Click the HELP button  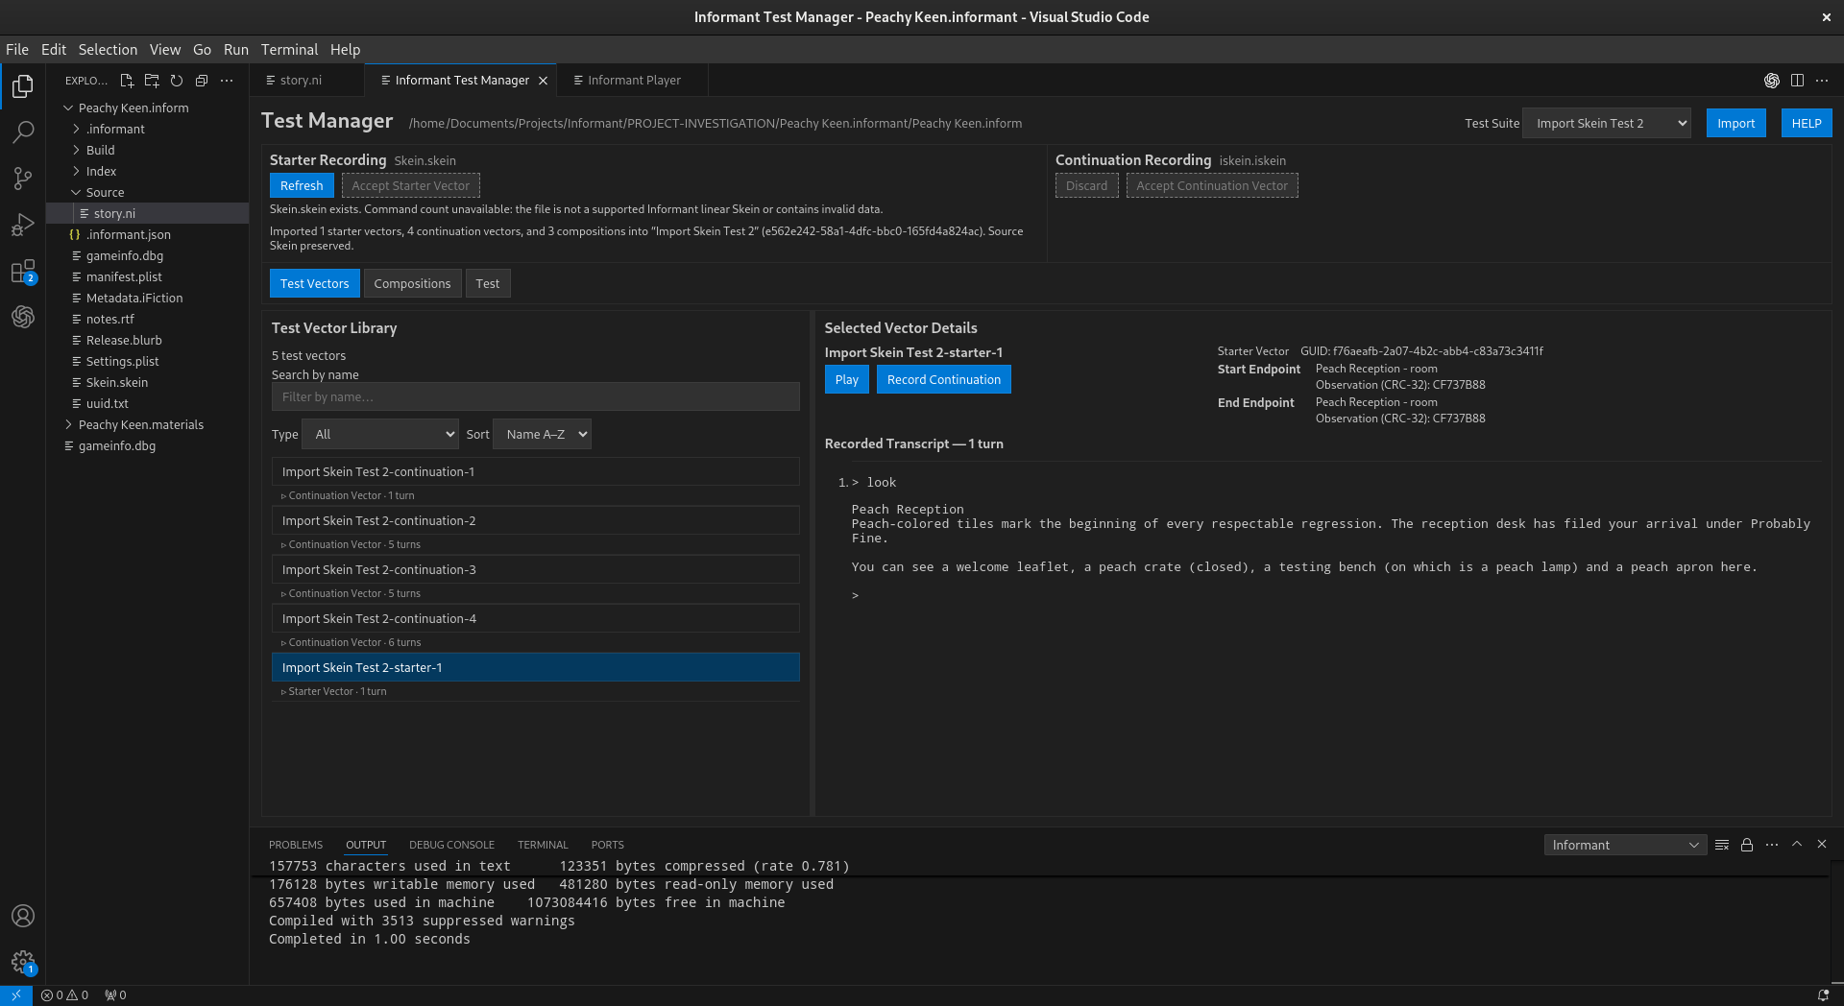[x=1806, y=123]
